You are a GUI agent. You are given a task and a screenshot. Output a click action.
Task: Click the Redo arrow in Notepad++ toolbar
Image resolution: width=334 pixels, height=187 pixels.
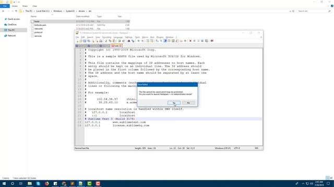(123, 41)
